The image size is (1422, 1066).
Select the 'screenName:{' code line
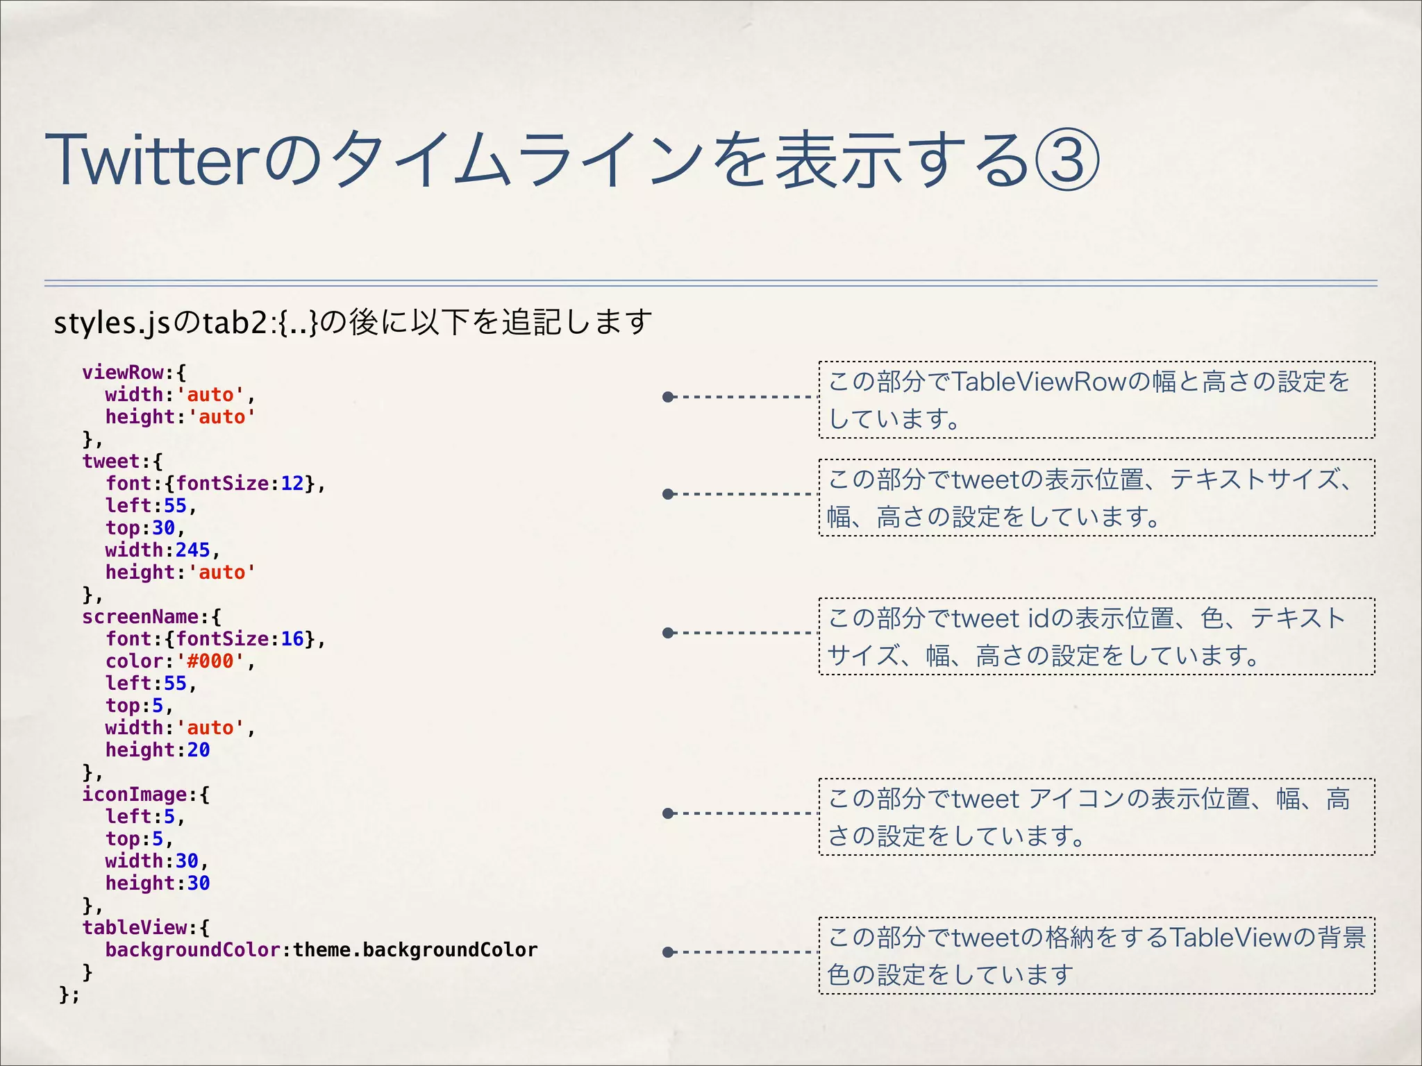click(151, 617)
